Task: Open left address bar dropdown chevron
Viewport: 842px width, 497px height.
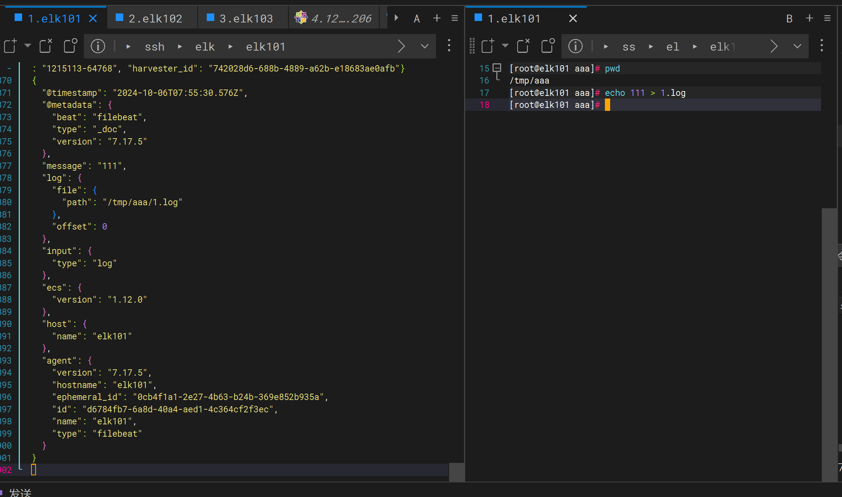Action: pyautogui.click(x=424, y=46)
